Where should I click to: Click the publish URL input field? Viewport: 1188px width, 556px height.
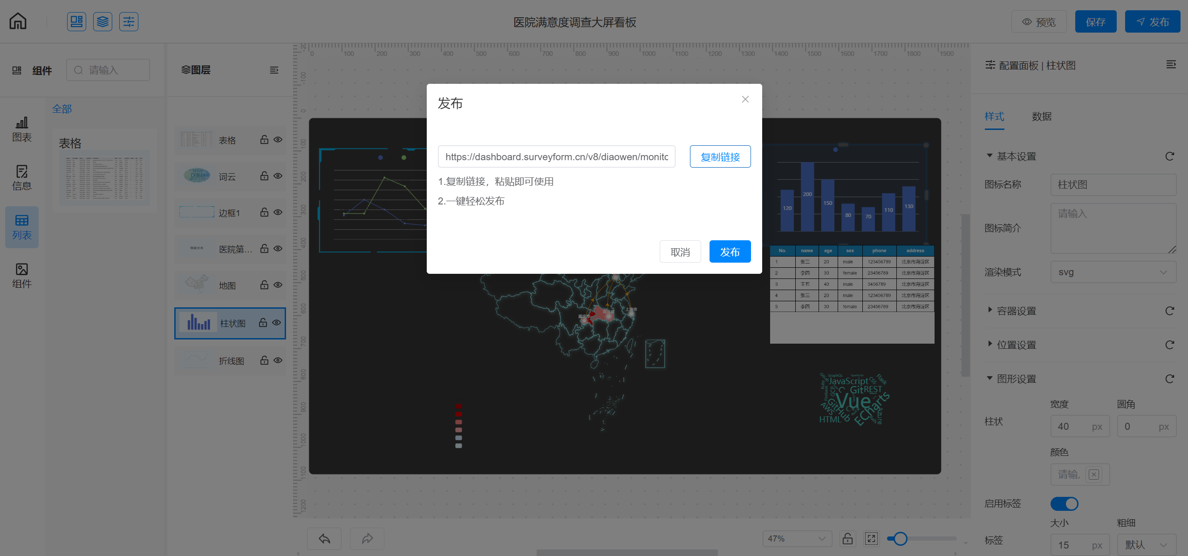pyautogui.click(x=556, y=157)
